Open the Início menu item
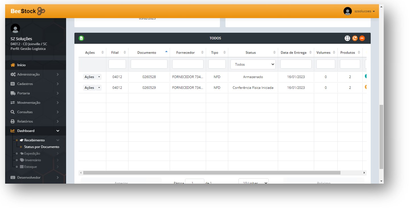This screenshot has width=411, height=208. (x=21, y=65)
